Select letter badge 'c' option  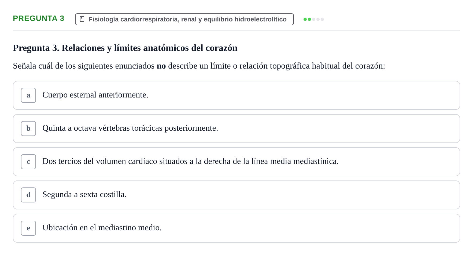tap(28, 162)
